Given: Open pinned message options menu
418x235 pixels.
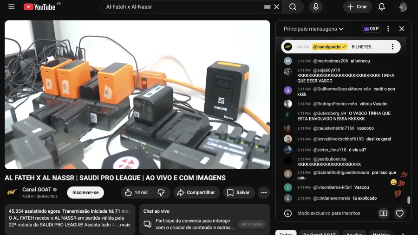Looking at the screenshot, I should pyautogui.click(x=392, y=47).
